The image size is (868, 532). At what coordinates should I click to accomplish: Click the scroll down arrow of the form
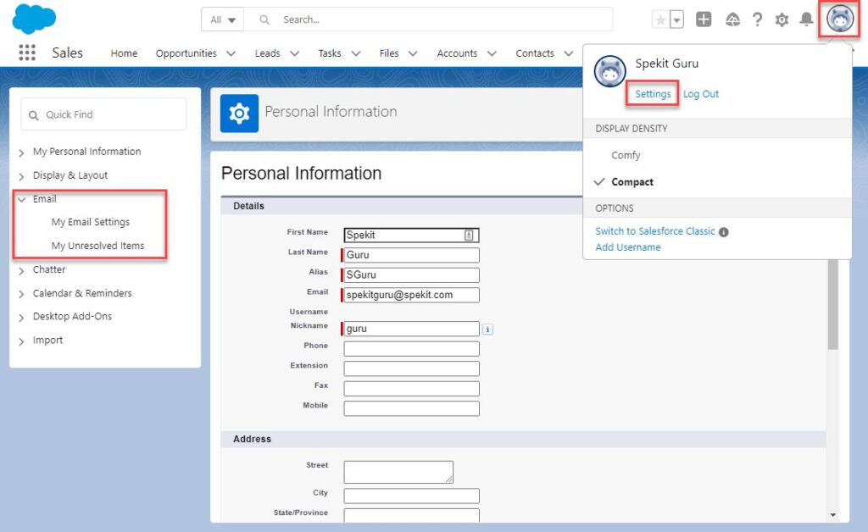(x=832, y=515)
